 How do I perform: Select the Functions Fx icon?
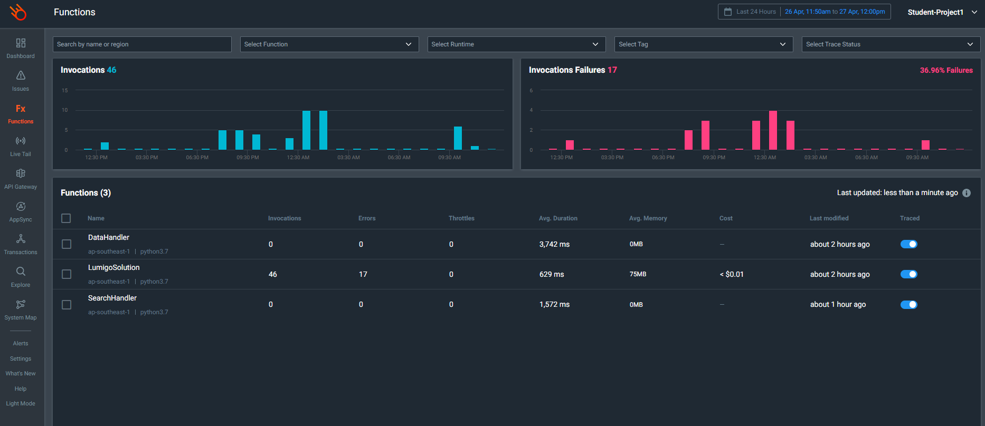(x=21, y=108)
